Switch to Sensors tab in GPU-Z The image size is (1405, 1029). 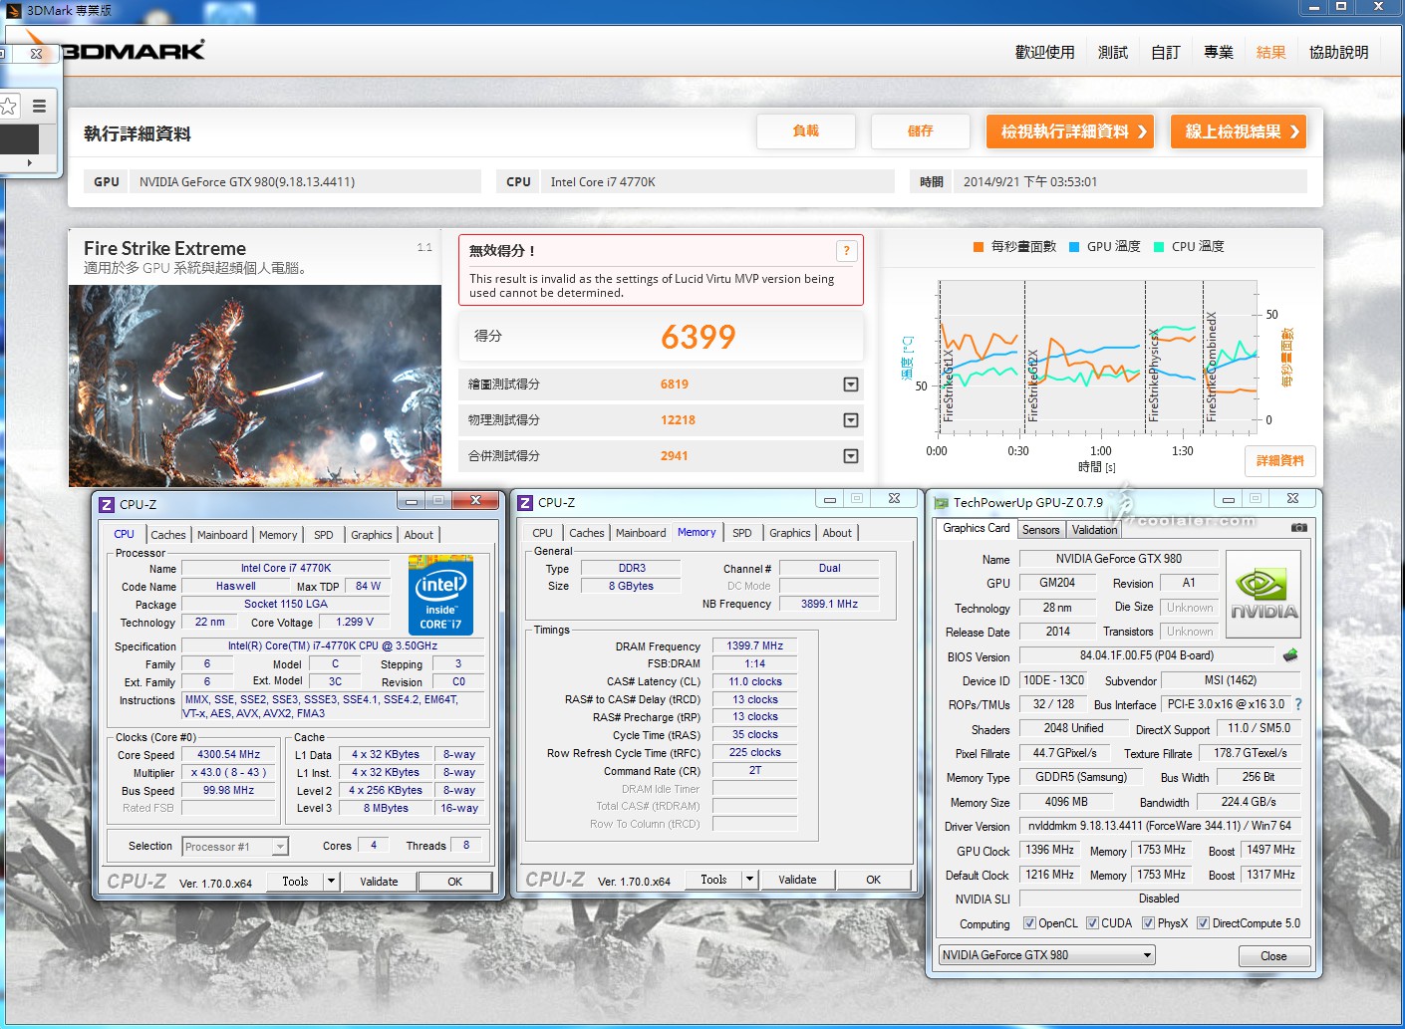click(1040, 530)
